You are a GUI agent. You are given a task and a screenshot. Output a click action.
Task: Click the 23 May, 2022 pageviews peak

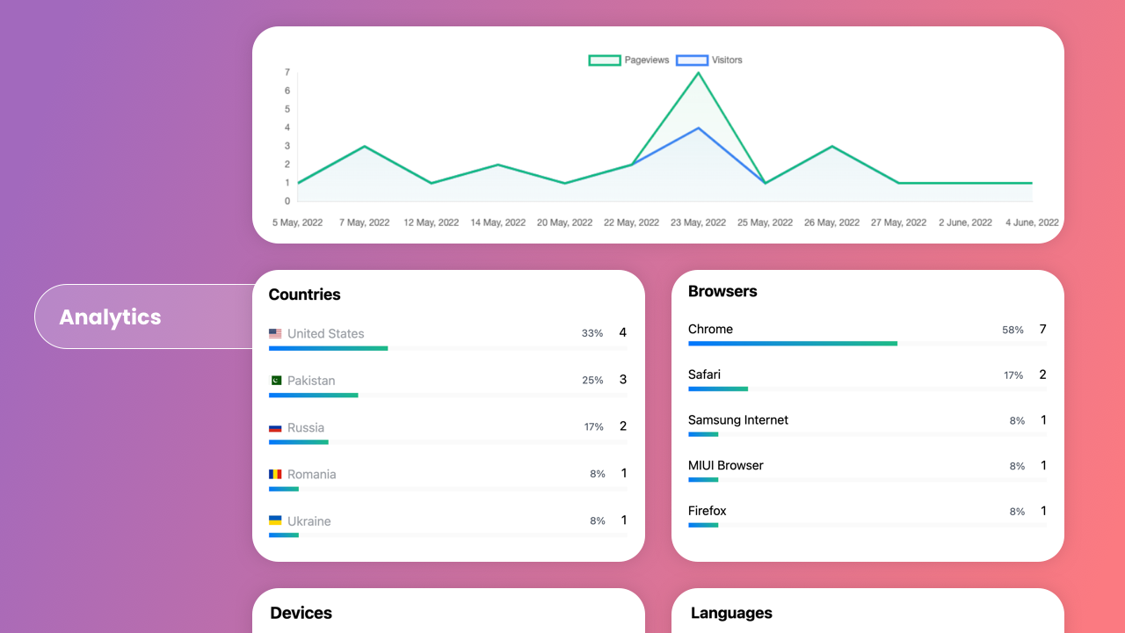click(698, 73)
